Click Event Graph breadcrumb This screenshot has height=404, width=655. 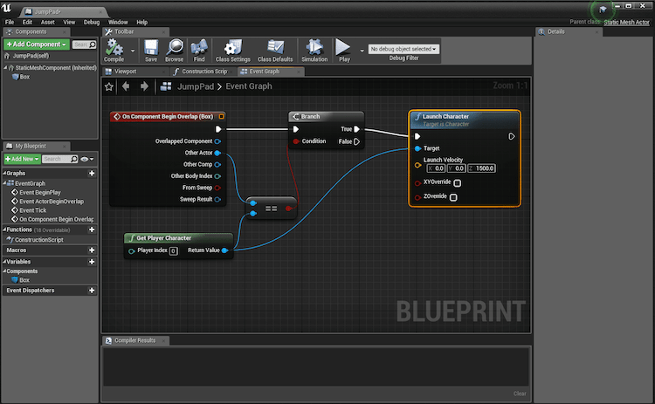pyautogui.click(x=249, y=86)
